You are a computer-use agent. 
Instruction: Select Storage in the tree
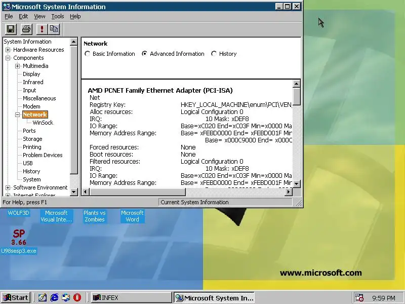tap(32, 139)
